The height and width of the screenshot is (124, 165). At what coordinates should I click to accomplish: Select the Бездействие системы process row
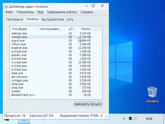[x=51, y=95]
